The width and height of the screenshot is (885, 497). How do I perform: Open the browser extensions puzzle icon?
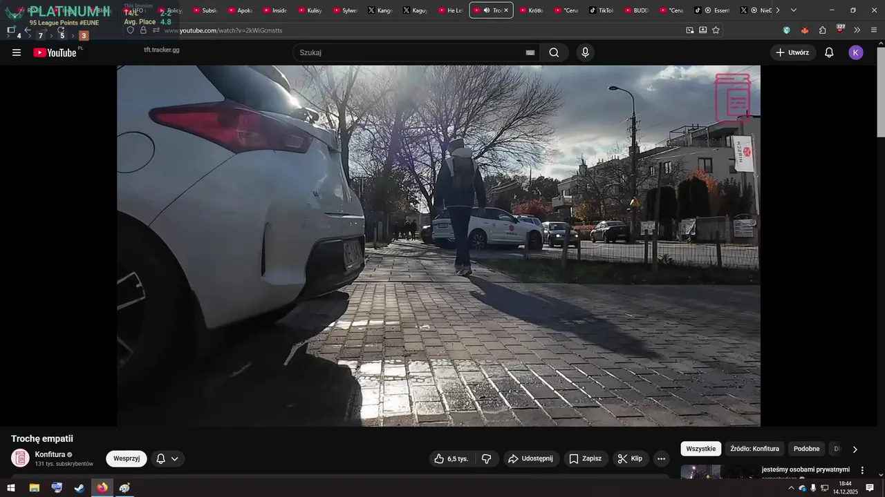[823, 30]
